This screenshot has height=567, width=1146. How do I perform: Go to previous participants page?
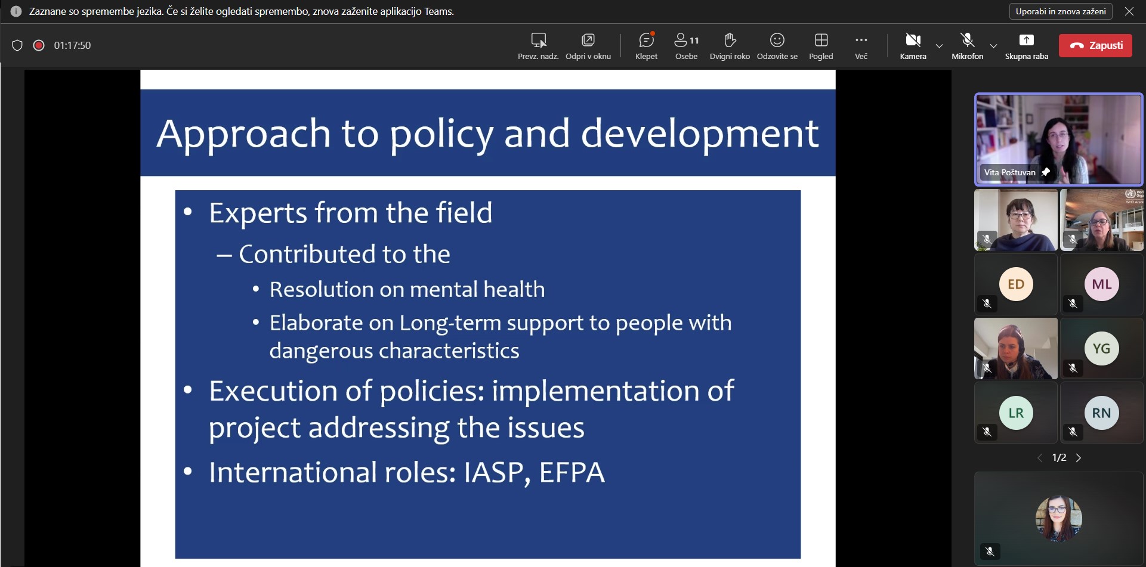click(1040, 458)
